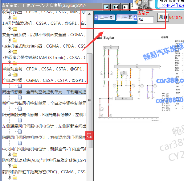The image size is (184, 181).
Task: Click the open folder icon below 半自动空调
Action: point(15,74)
